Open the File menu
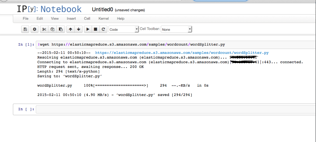The width and height of the screenshot is (316, 142). 26,18
